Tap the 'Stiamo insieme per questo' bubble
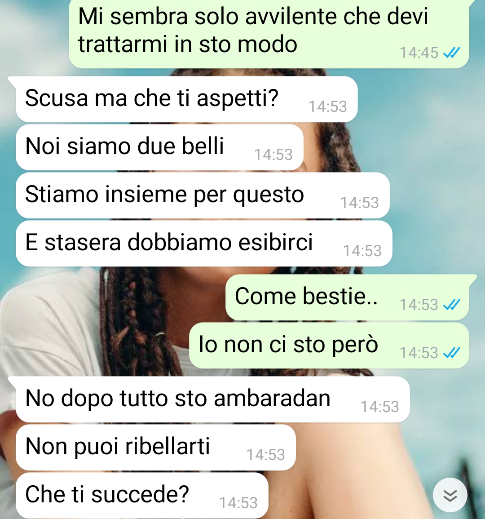The height and width of the screenshot is (519, 485). pyautogui.click(x=203, y=195)
